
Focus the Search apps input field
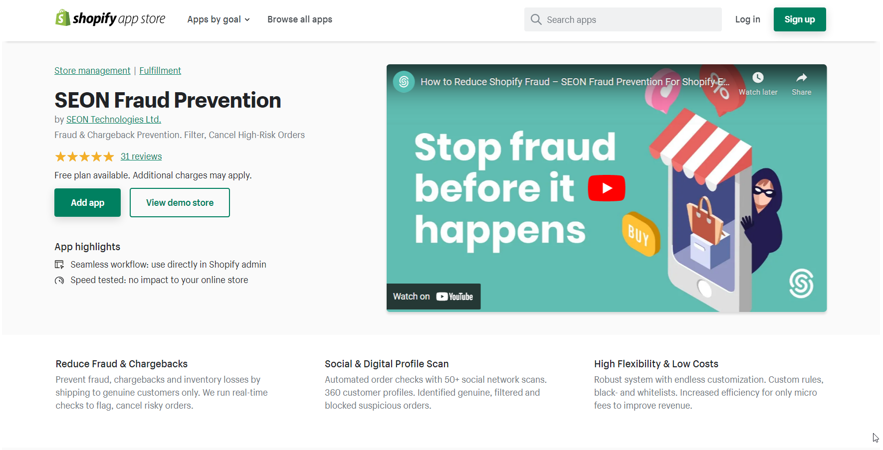(x=623, y=19)
